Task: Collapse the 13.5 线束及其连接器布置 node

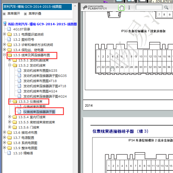Action: click(x=4, y=55)
